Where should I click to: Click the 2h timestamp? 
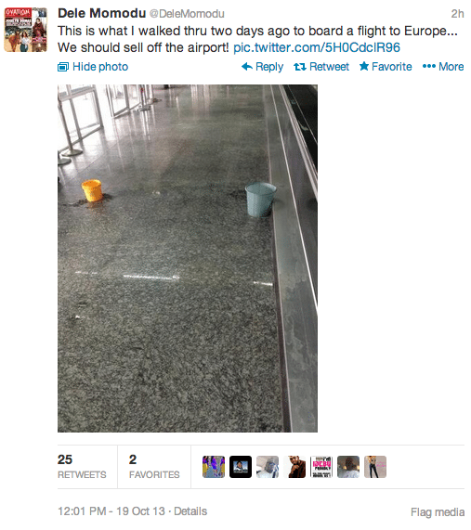[457, 14]
